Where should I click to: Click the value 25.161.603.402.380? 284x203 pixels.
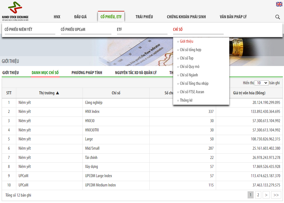[266, 149]
